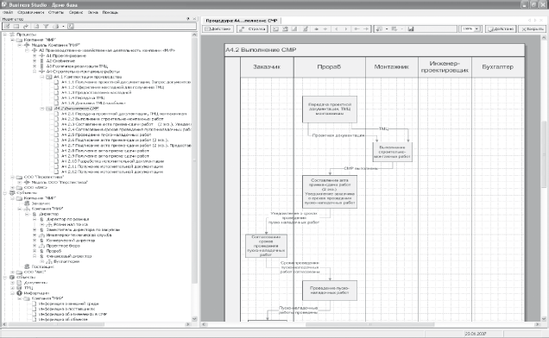The width and height of the screenshot is (549, 338).
Task: Click the Действие button next to Стрелка
Action: point(218,29)
